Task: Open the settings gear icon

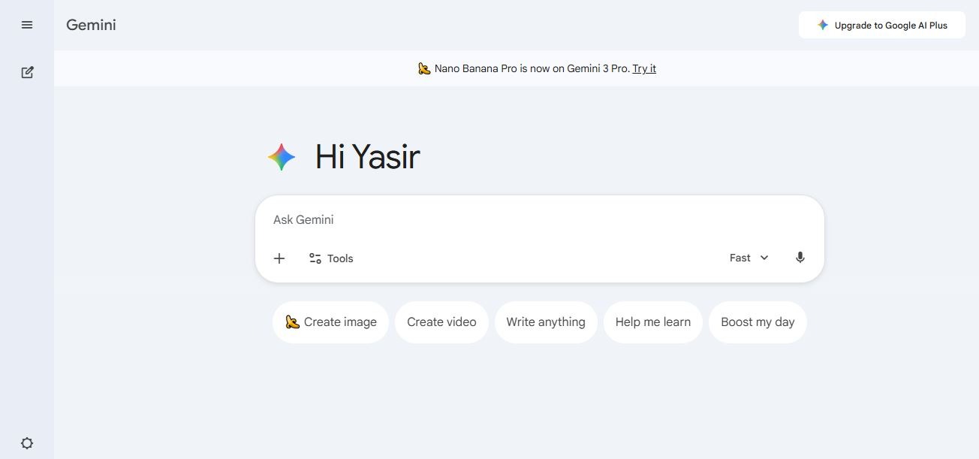Action: pos(27,443)
